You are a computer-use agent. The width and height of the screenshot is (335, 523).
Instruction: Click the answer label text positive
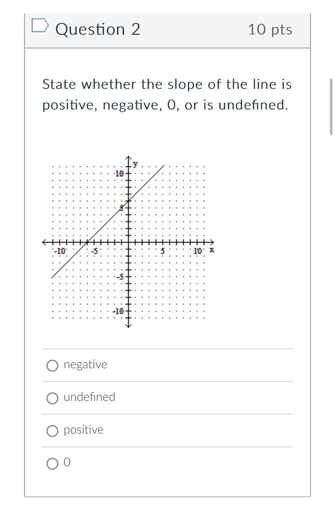tap(83, 430)
